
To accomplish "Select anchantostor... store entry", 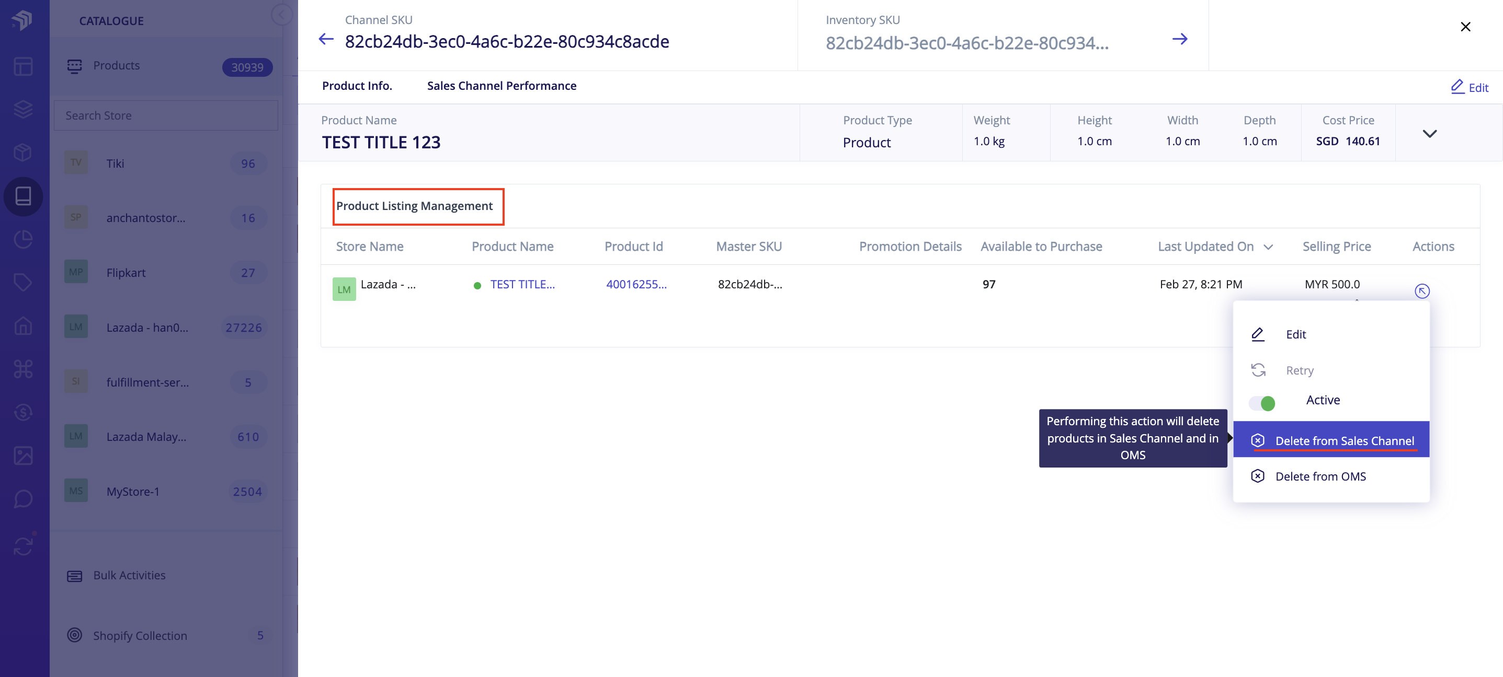I will coord(166,218).
